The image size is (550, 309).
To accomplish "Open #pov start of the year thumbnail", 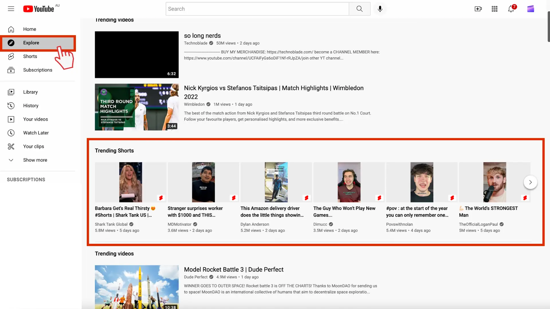I will click(422, 182).
